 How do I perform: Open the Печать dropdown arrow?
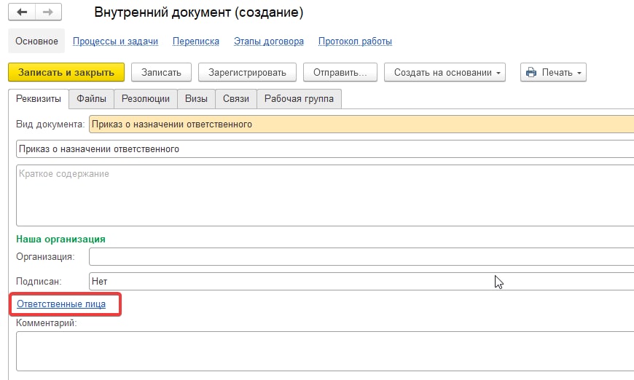click(579, 72)
